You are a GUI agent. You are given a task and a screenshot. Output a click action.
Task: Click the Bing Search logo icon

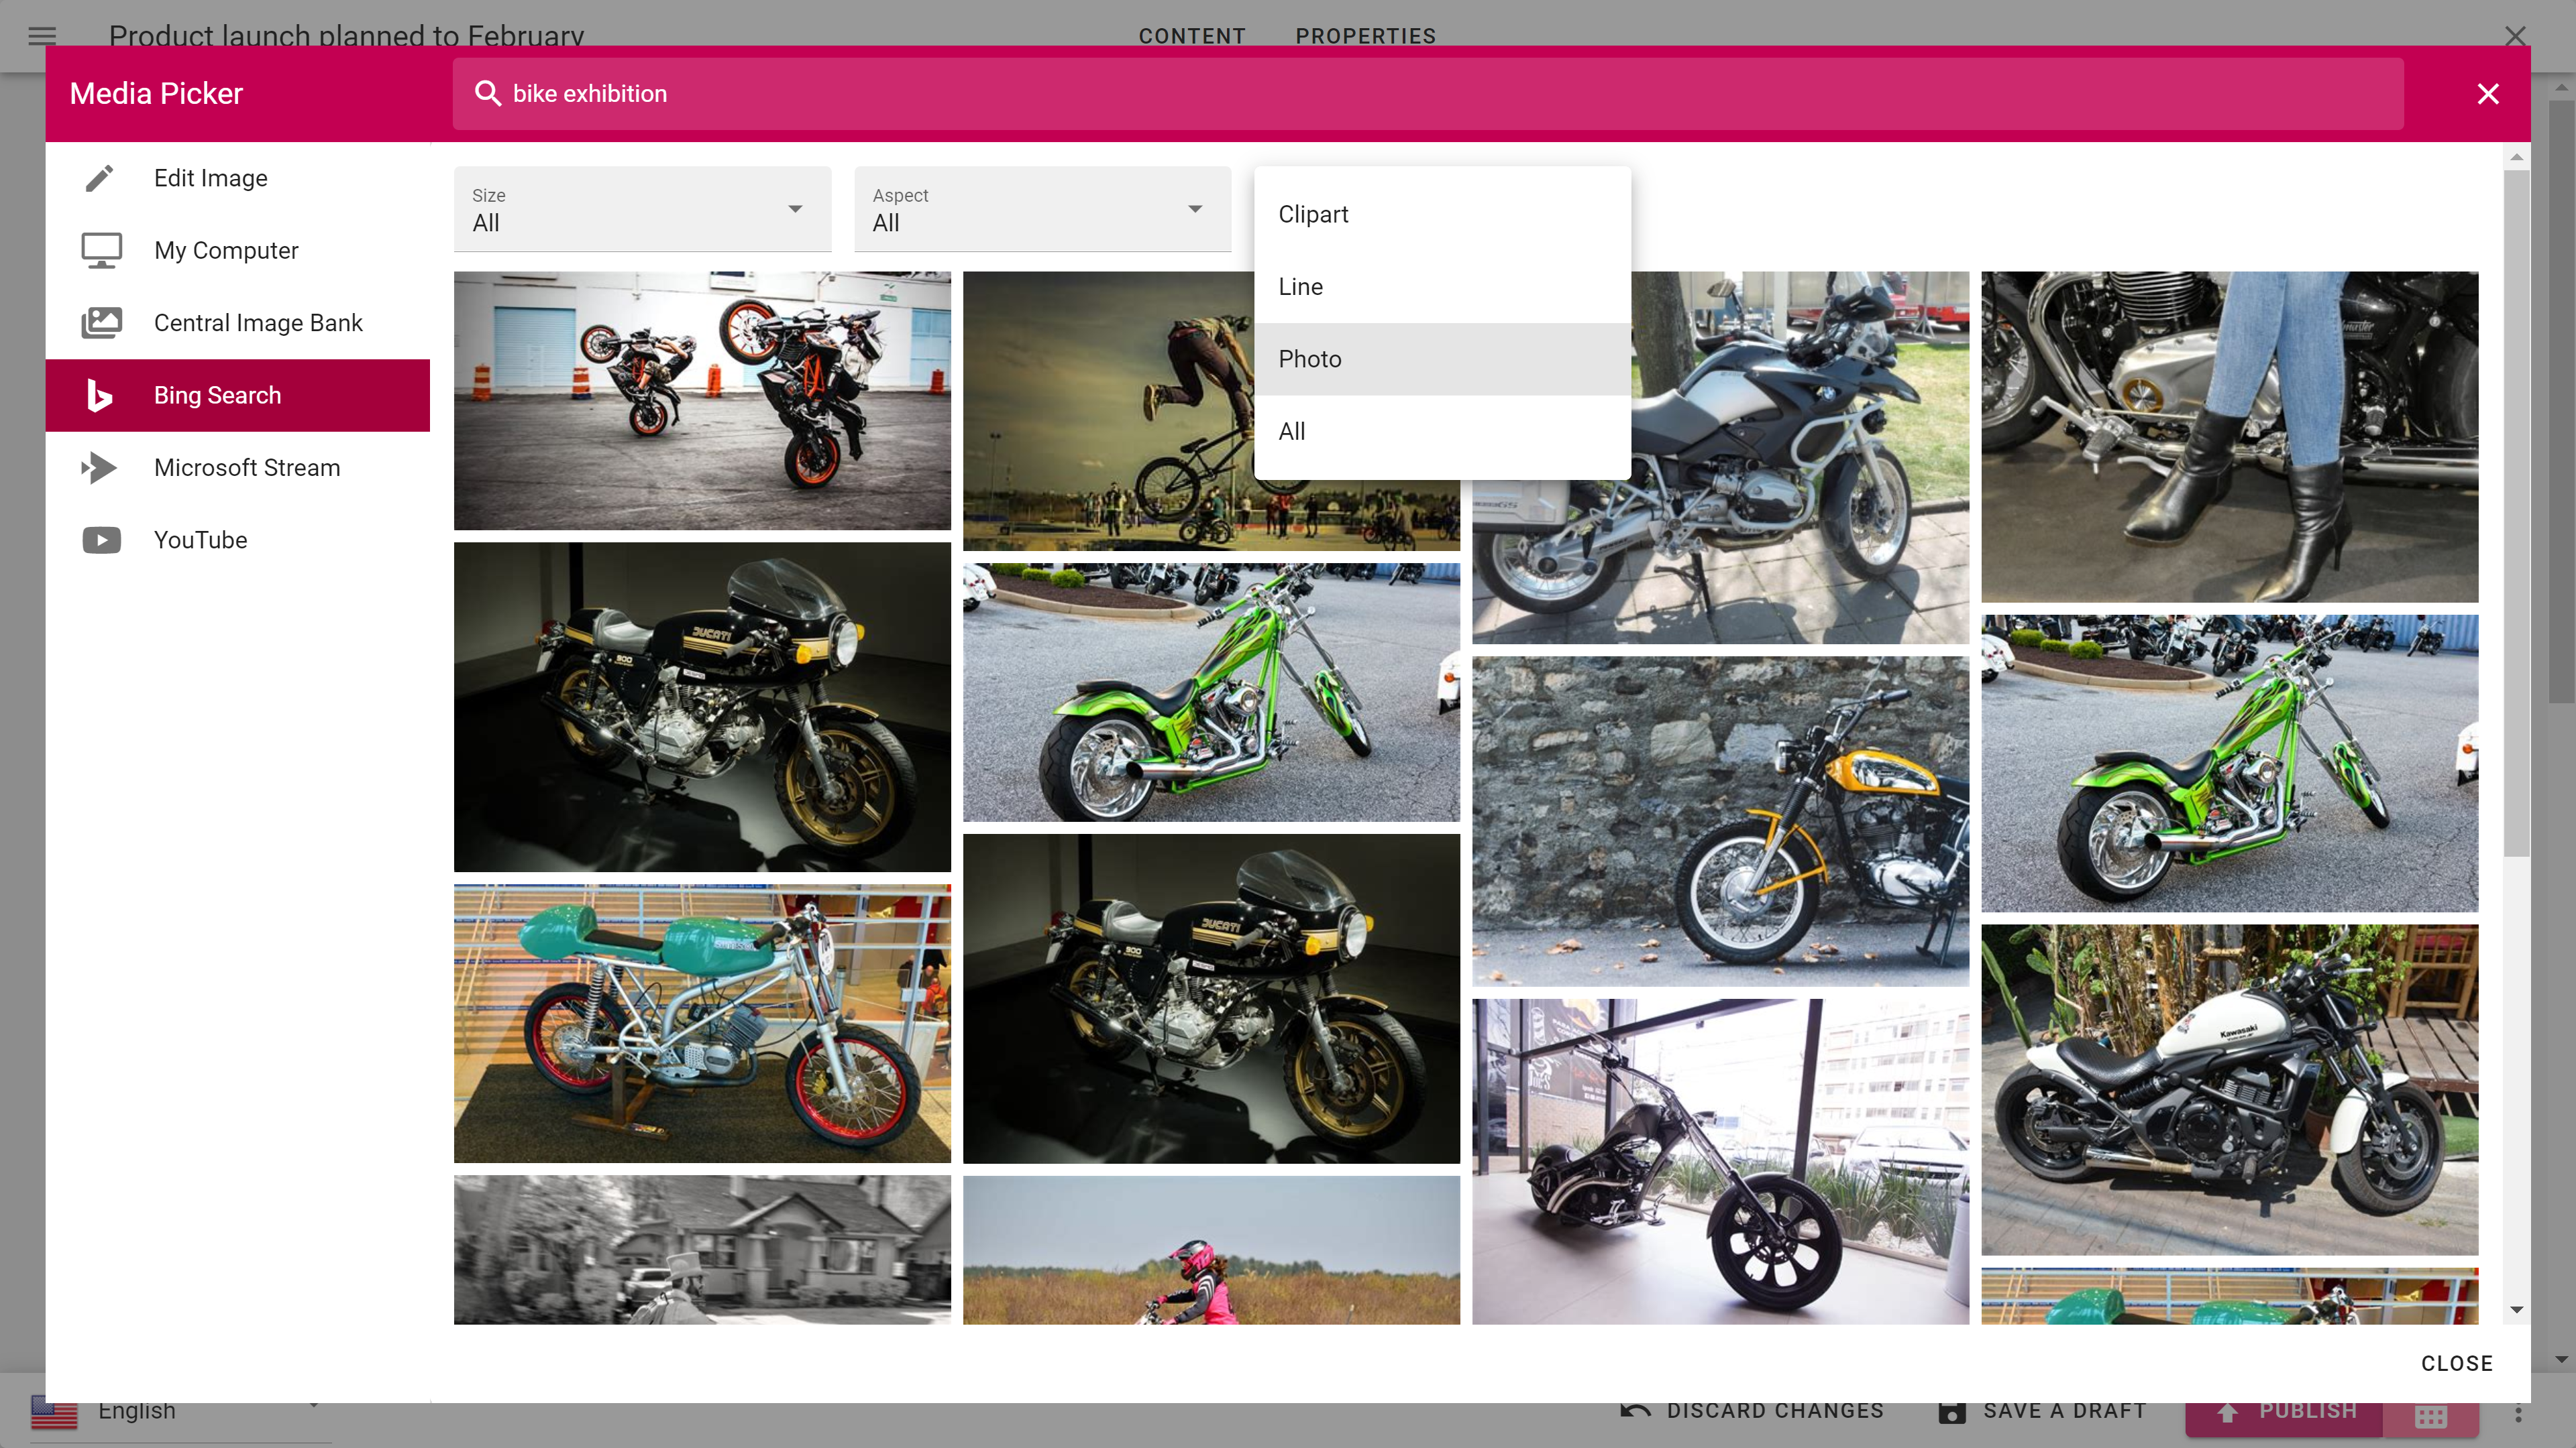tap(99, 396)
